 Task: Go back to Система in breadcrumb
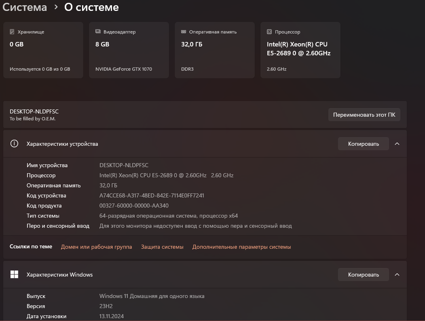24,7
